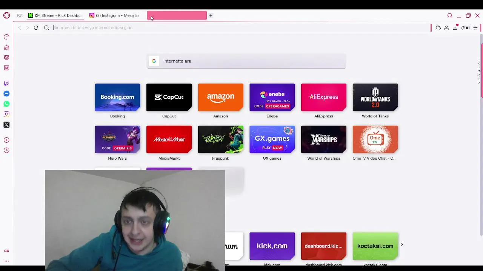Viewport: 483px width, 271px height.
Task: Click the Amazon label under its tile
Action: pos(221,116)
